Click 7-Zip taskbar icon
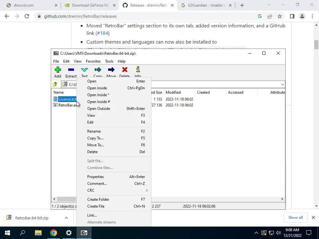319x239 pixels. pyautogui.click(x=84, y=233)
